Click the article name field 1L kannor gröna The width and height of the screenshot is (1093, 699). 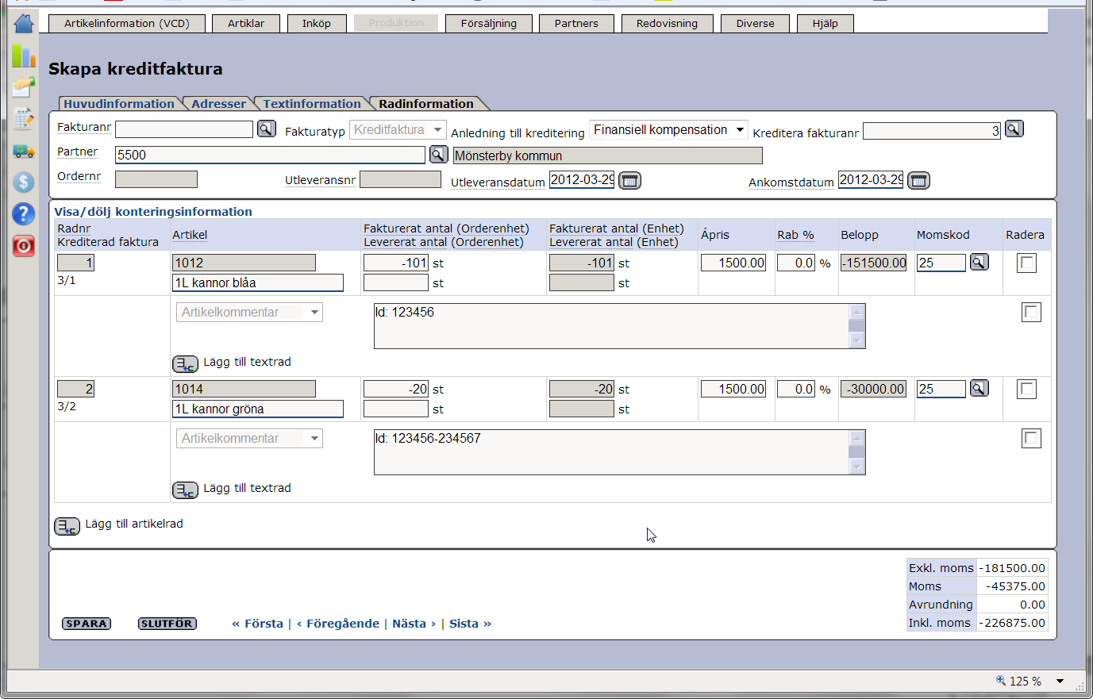pos(258,409)
